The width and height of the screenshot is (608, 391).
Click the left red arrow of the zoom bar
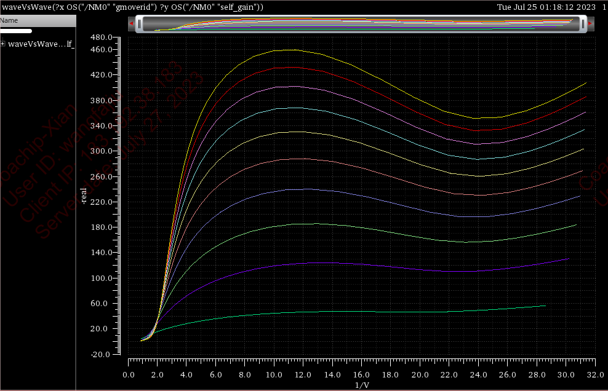tap(131, 23)
